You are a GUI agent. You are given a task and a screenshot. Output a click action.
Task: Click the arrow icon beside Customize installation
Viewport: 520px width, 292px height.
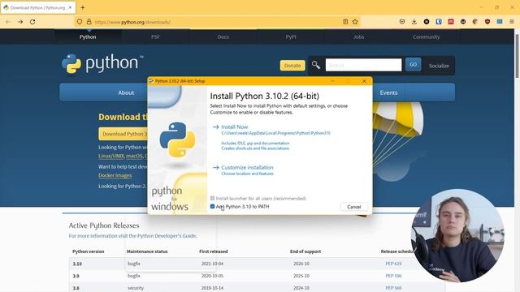point(216,168)
